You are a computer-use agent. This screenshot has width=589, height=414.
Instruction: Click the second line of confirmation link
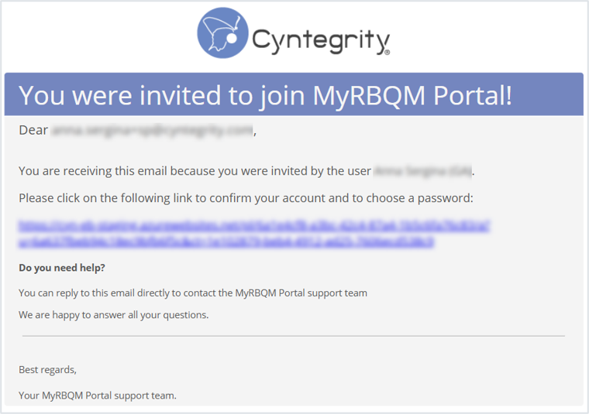pos(226,241)
